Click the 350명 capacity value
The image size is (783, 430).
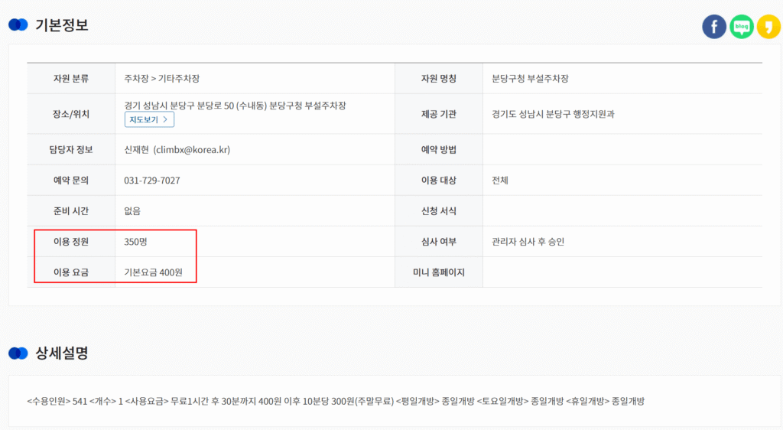[x=135, y=242]
